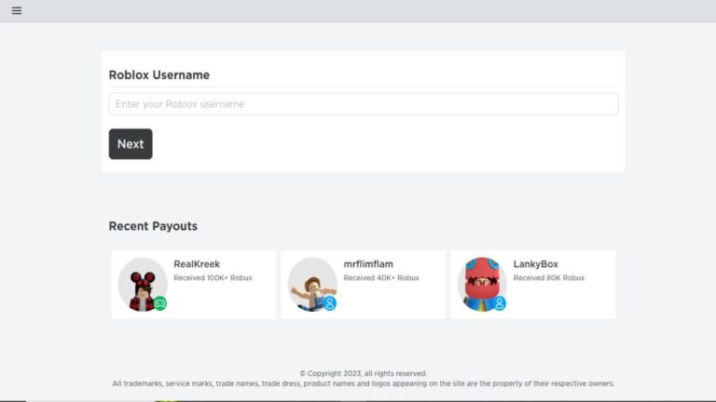The width and height of the screenshot is (716, 402).
Task: Click the Copyright 2023 footer line
Action: tap(363, 373)
